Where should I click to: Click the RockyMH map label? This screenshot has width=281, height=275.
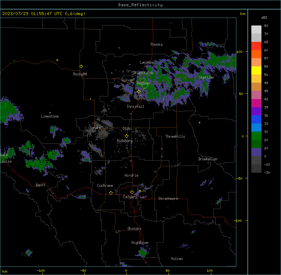tap(80, 74)
